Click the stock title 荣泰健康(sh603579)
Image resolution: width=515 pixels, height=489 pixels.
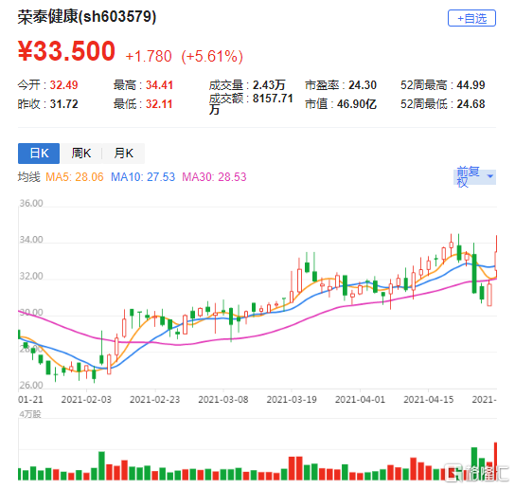point(87,17)
